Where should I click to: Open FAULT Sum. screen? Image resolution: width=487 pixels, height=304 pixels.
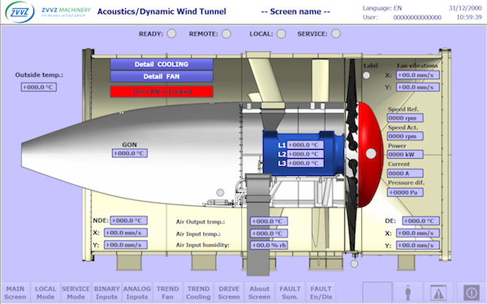(290, 293)
